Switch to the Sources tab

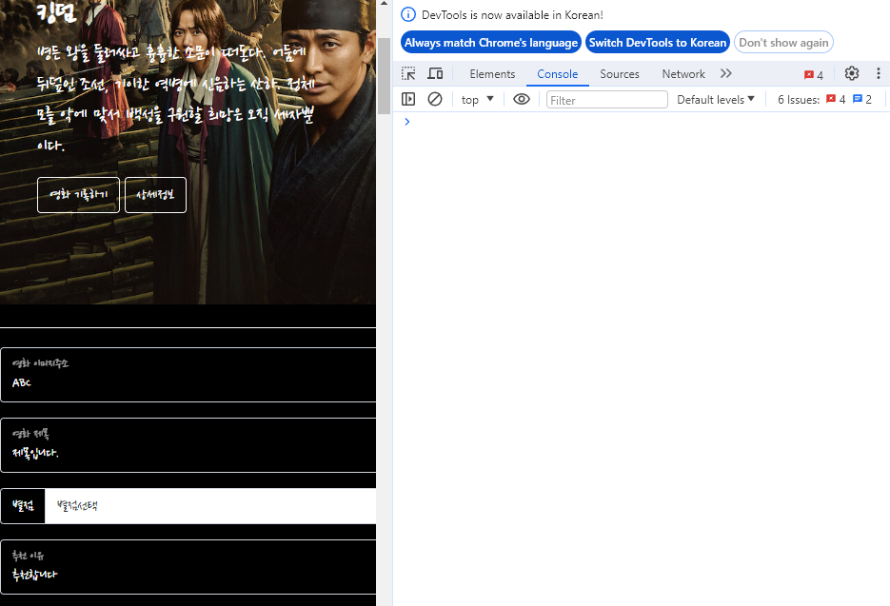(x=620, y=74)
